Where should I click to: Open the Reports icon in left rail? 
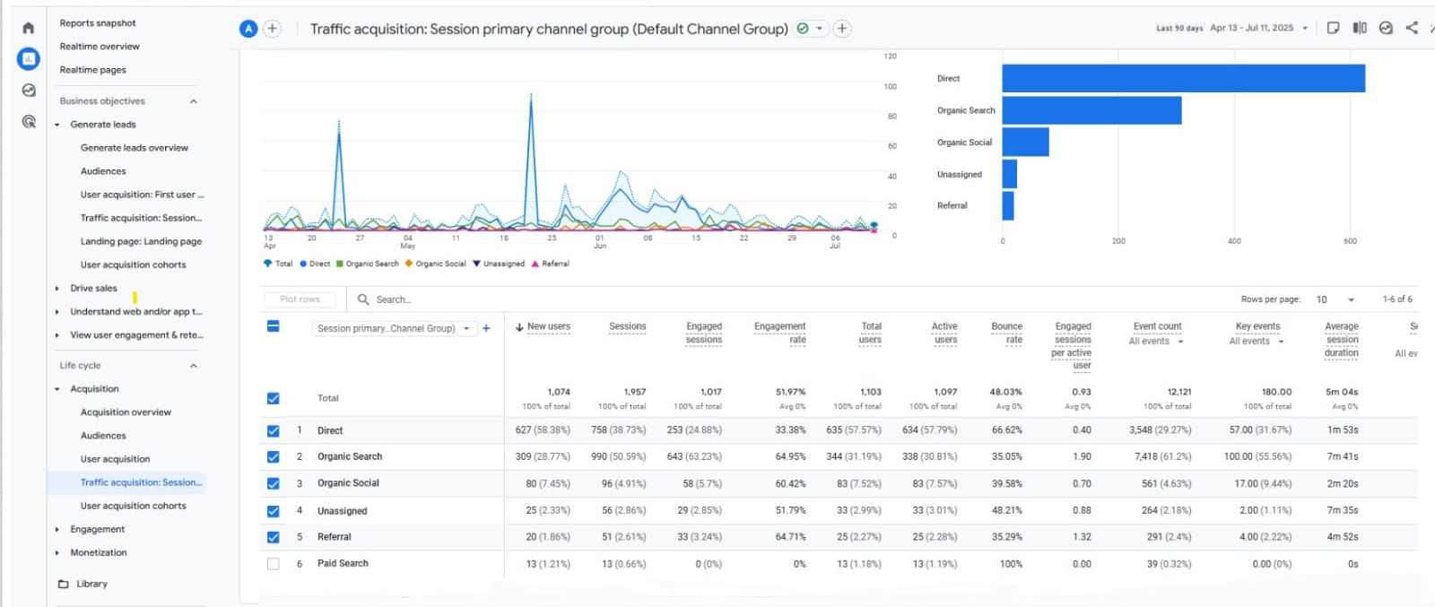point(29,59)
